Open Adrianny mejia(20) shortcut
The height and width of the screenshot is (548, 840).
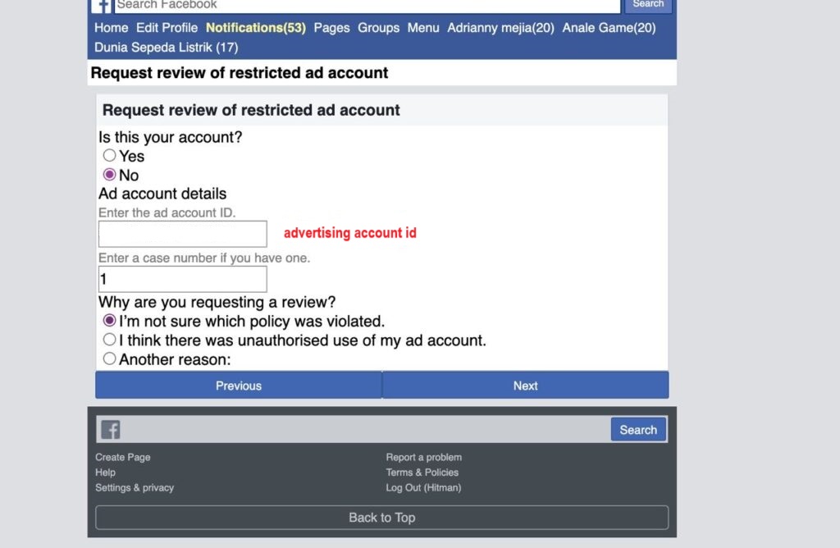(501, 28)
